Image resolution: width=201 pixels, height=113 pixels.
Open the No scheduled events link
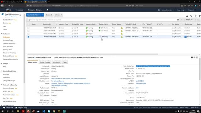(58, 81)
